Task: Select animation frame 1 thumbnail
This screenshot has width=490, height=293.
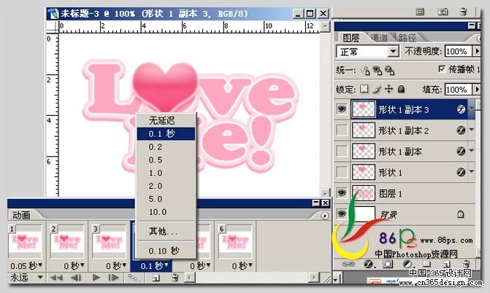Action: [x=26, y=241]
